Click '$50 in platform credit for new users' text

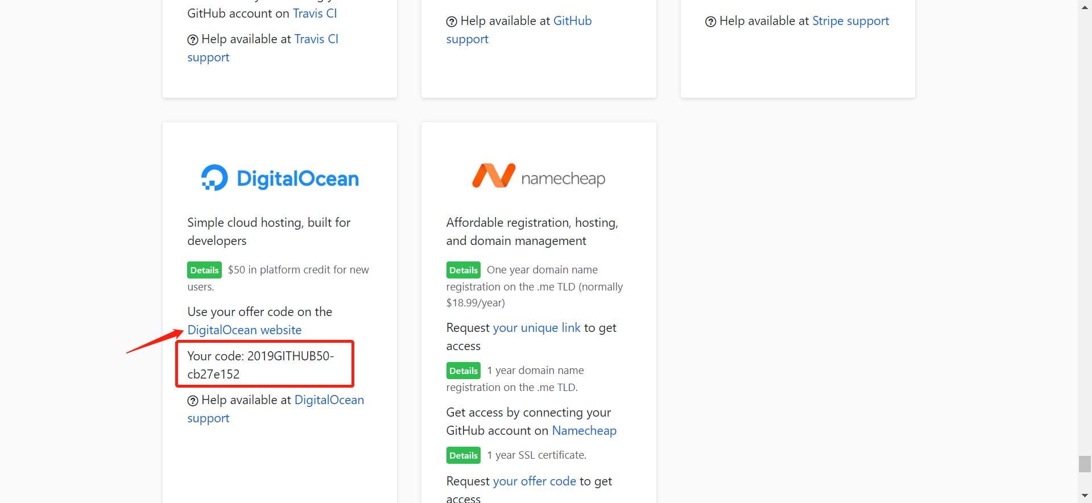(x=278, y=278)
